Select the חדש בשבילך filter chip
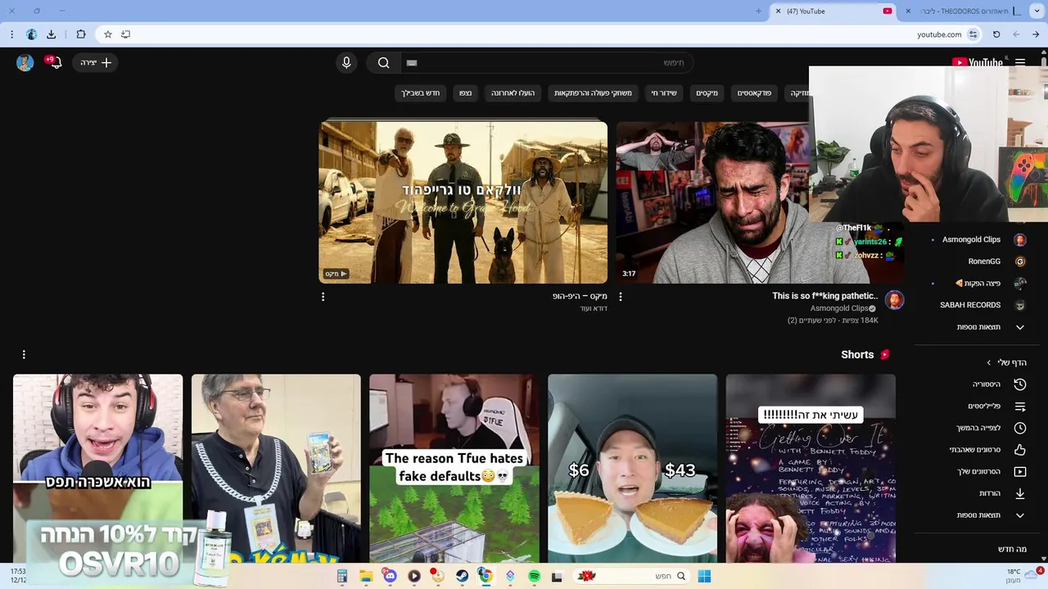The width and height of the screenshot is (1048, 589). point(420,93)
